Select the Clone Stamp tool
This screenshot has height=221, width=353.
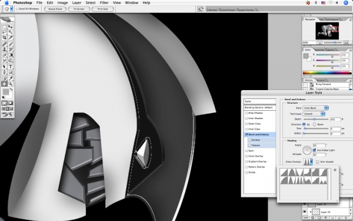tap(4, 50)
